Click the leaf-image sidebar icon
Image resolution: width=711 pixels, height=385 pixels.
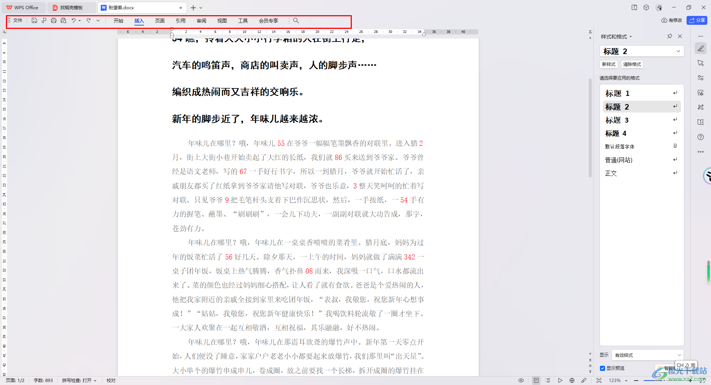[x=701, y=93]
